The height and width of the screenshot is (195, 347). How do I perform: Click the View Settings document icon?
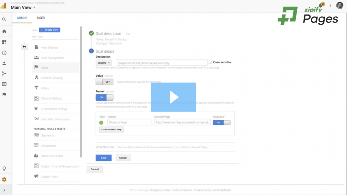(36, 47)
